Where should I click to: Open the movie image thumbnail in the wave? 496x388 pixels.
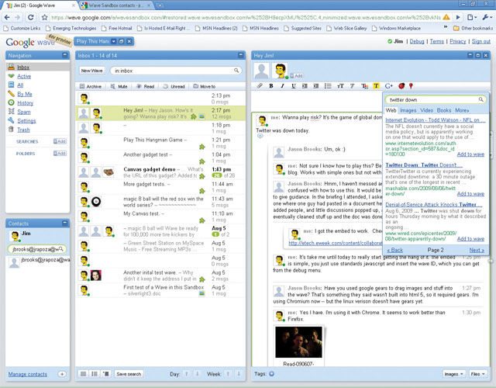tap(298, 341)
